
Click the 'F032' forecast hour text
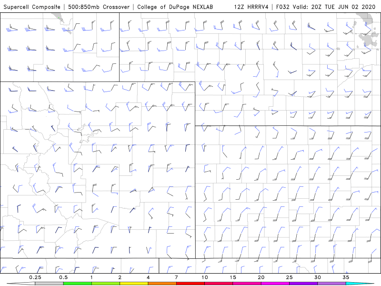[x=283, y=7]
